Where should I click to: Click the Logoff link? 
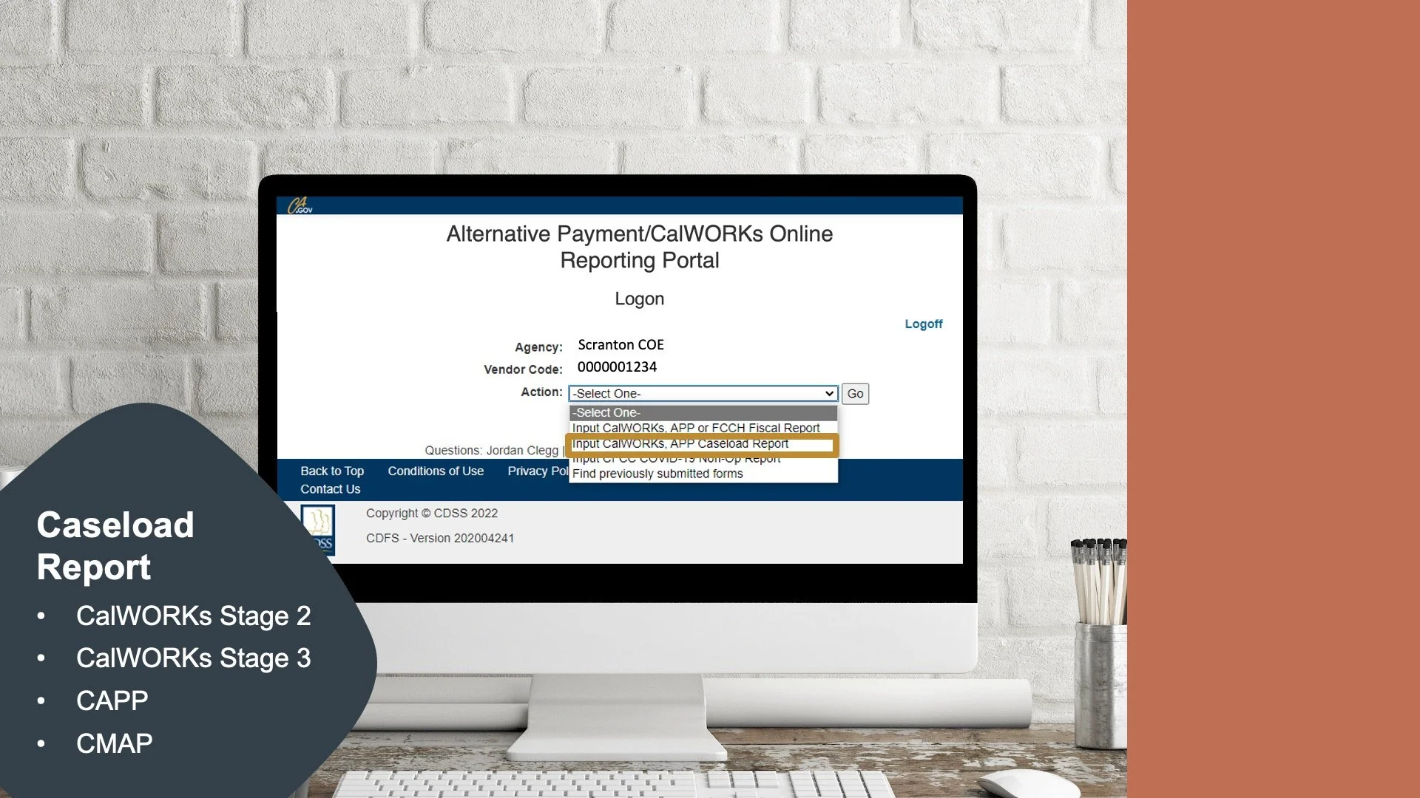pyautogui.click(x=923, y=324)
